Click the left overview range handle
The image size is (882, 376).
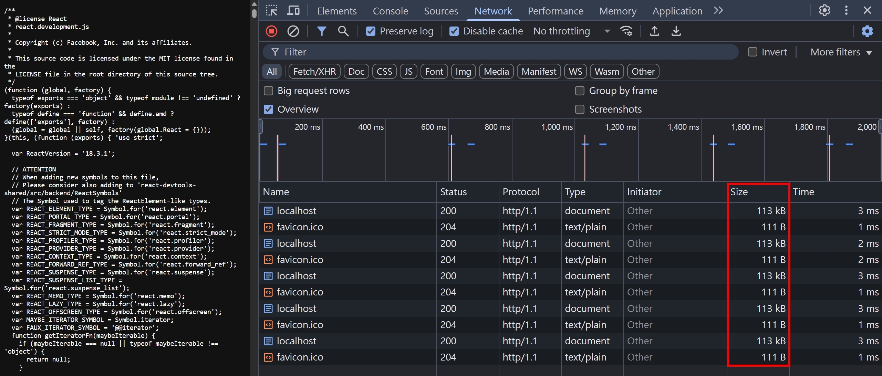[261, 126]
